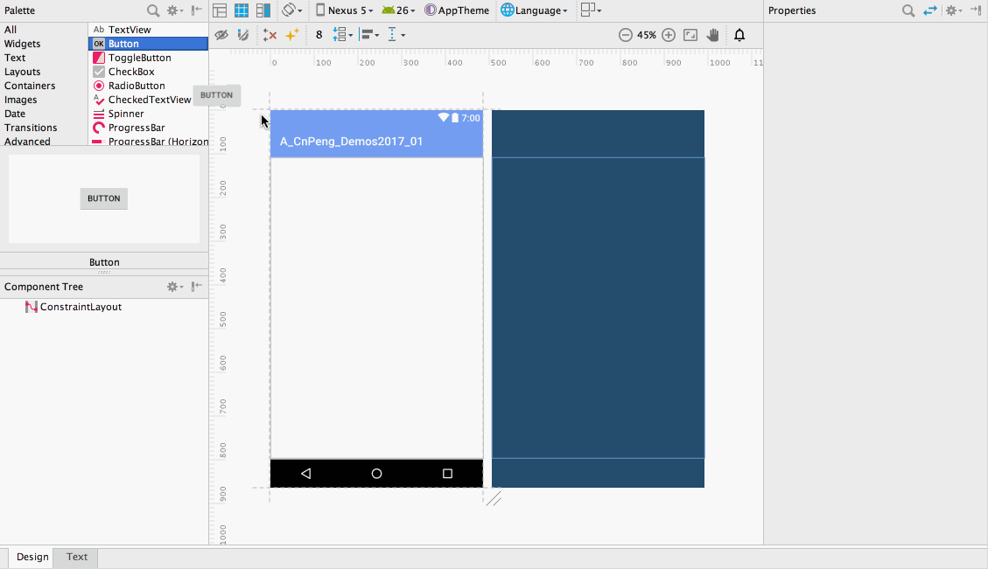The height and width of the screenshot is (569, 988).
Task: Click Zoom to Fit Screen icon
Action: pyautogui.click(x=690, y=35)
